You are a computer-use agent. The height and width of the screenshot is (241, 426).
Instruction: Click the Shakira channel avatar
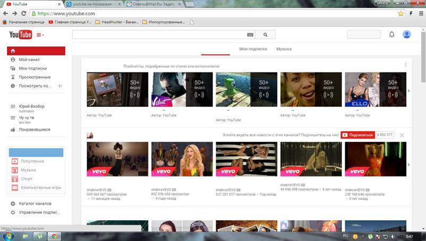tap(90, 135)
